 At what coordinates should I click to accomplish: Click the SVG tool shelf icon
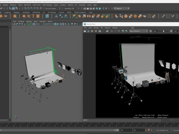(x=38, y=16)
